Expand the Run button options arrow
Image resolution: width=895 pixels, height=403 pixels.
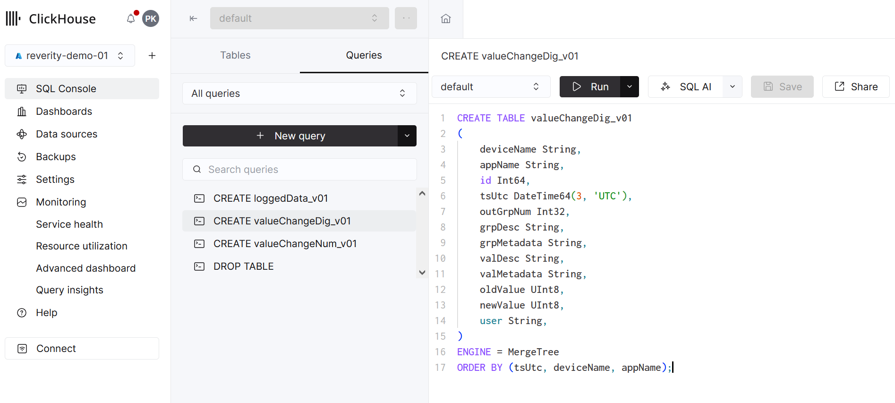coord(630,86)
